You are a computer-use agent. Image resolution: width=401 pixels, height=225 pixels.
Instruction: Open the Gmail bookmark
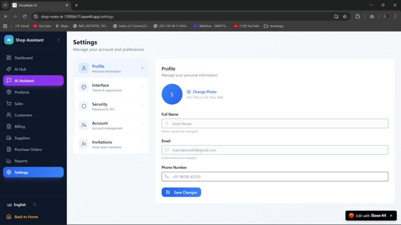click(22, 26)
